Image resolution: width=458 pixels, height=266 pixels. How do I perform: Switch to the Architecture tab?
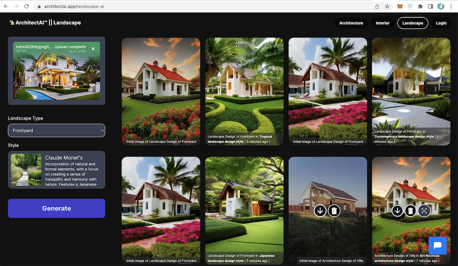click(351, 23)
